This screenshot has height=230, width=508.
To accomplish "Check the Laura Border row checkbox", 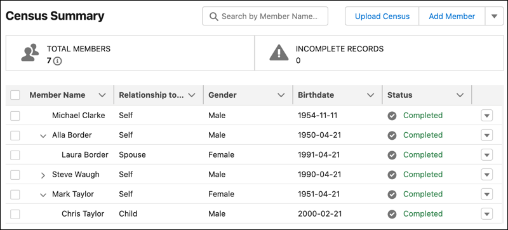I will [15, 155].
